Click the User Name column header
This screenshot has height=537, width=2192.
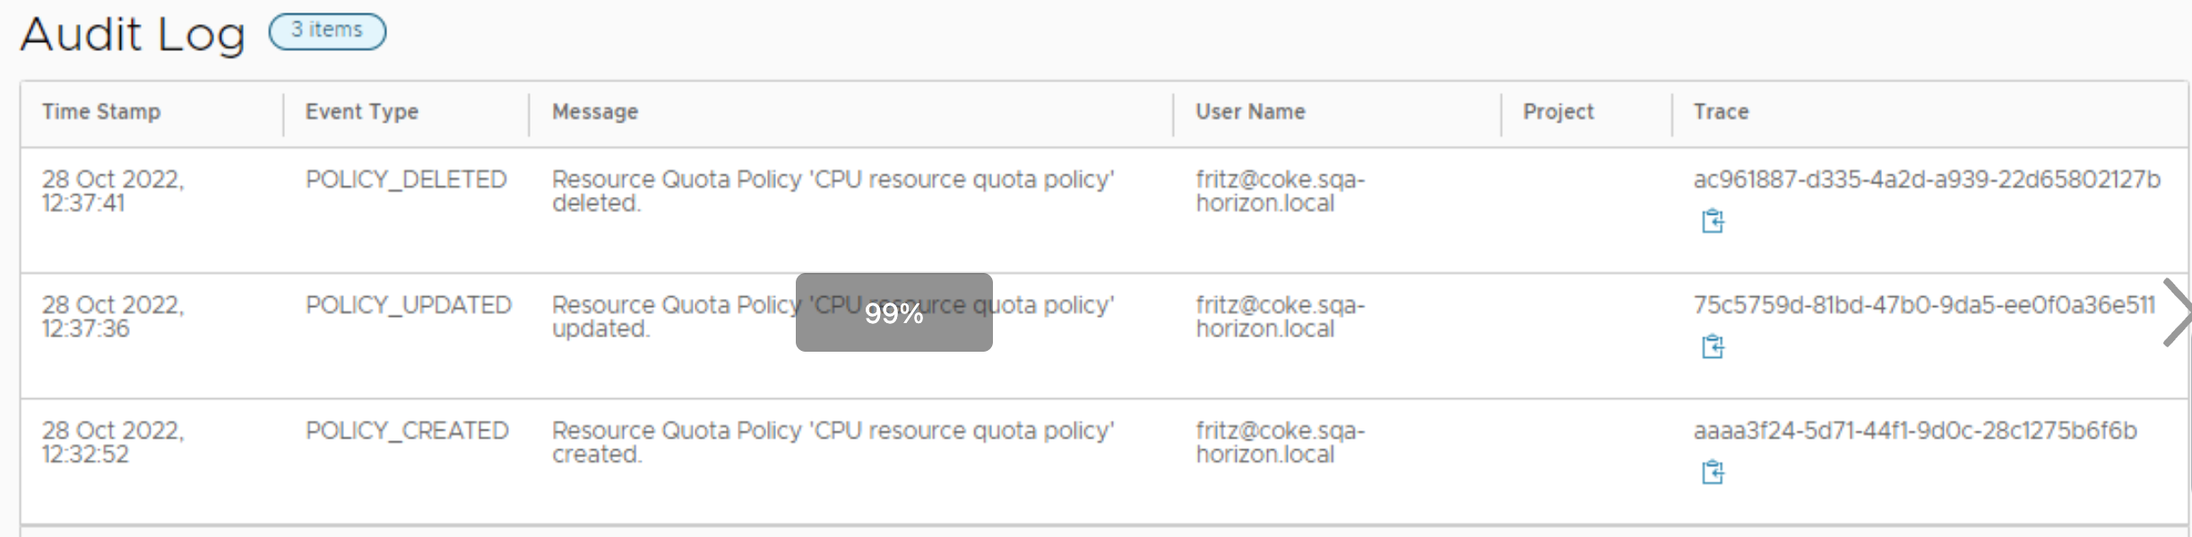(1249, 112)
